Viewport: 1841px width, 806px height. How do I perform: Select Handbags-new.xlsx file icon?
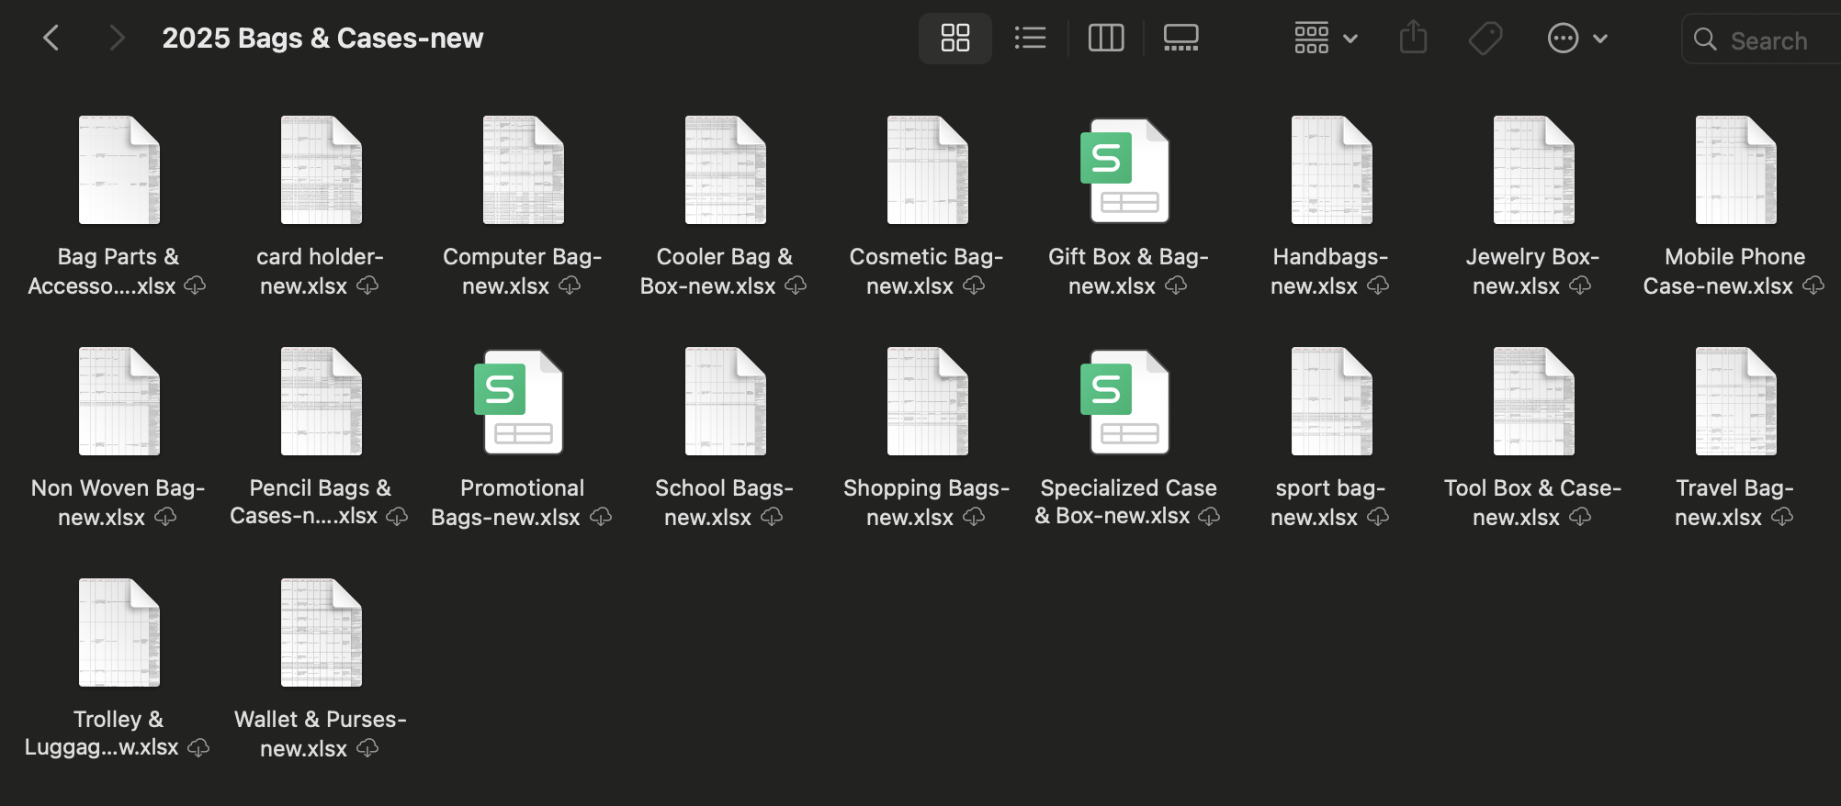pyautogui.click(x=1332, y=170)
